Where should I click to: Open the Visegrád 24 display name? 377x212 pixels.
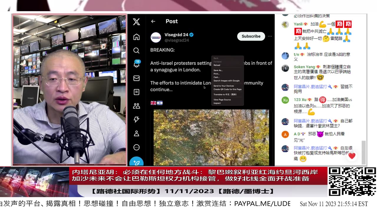click(x=176, y=35)
